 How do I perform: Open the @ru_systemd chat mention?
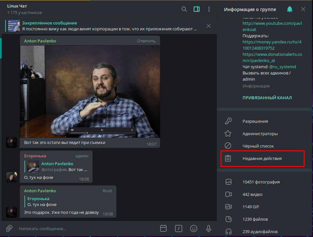tap(282, 67)
